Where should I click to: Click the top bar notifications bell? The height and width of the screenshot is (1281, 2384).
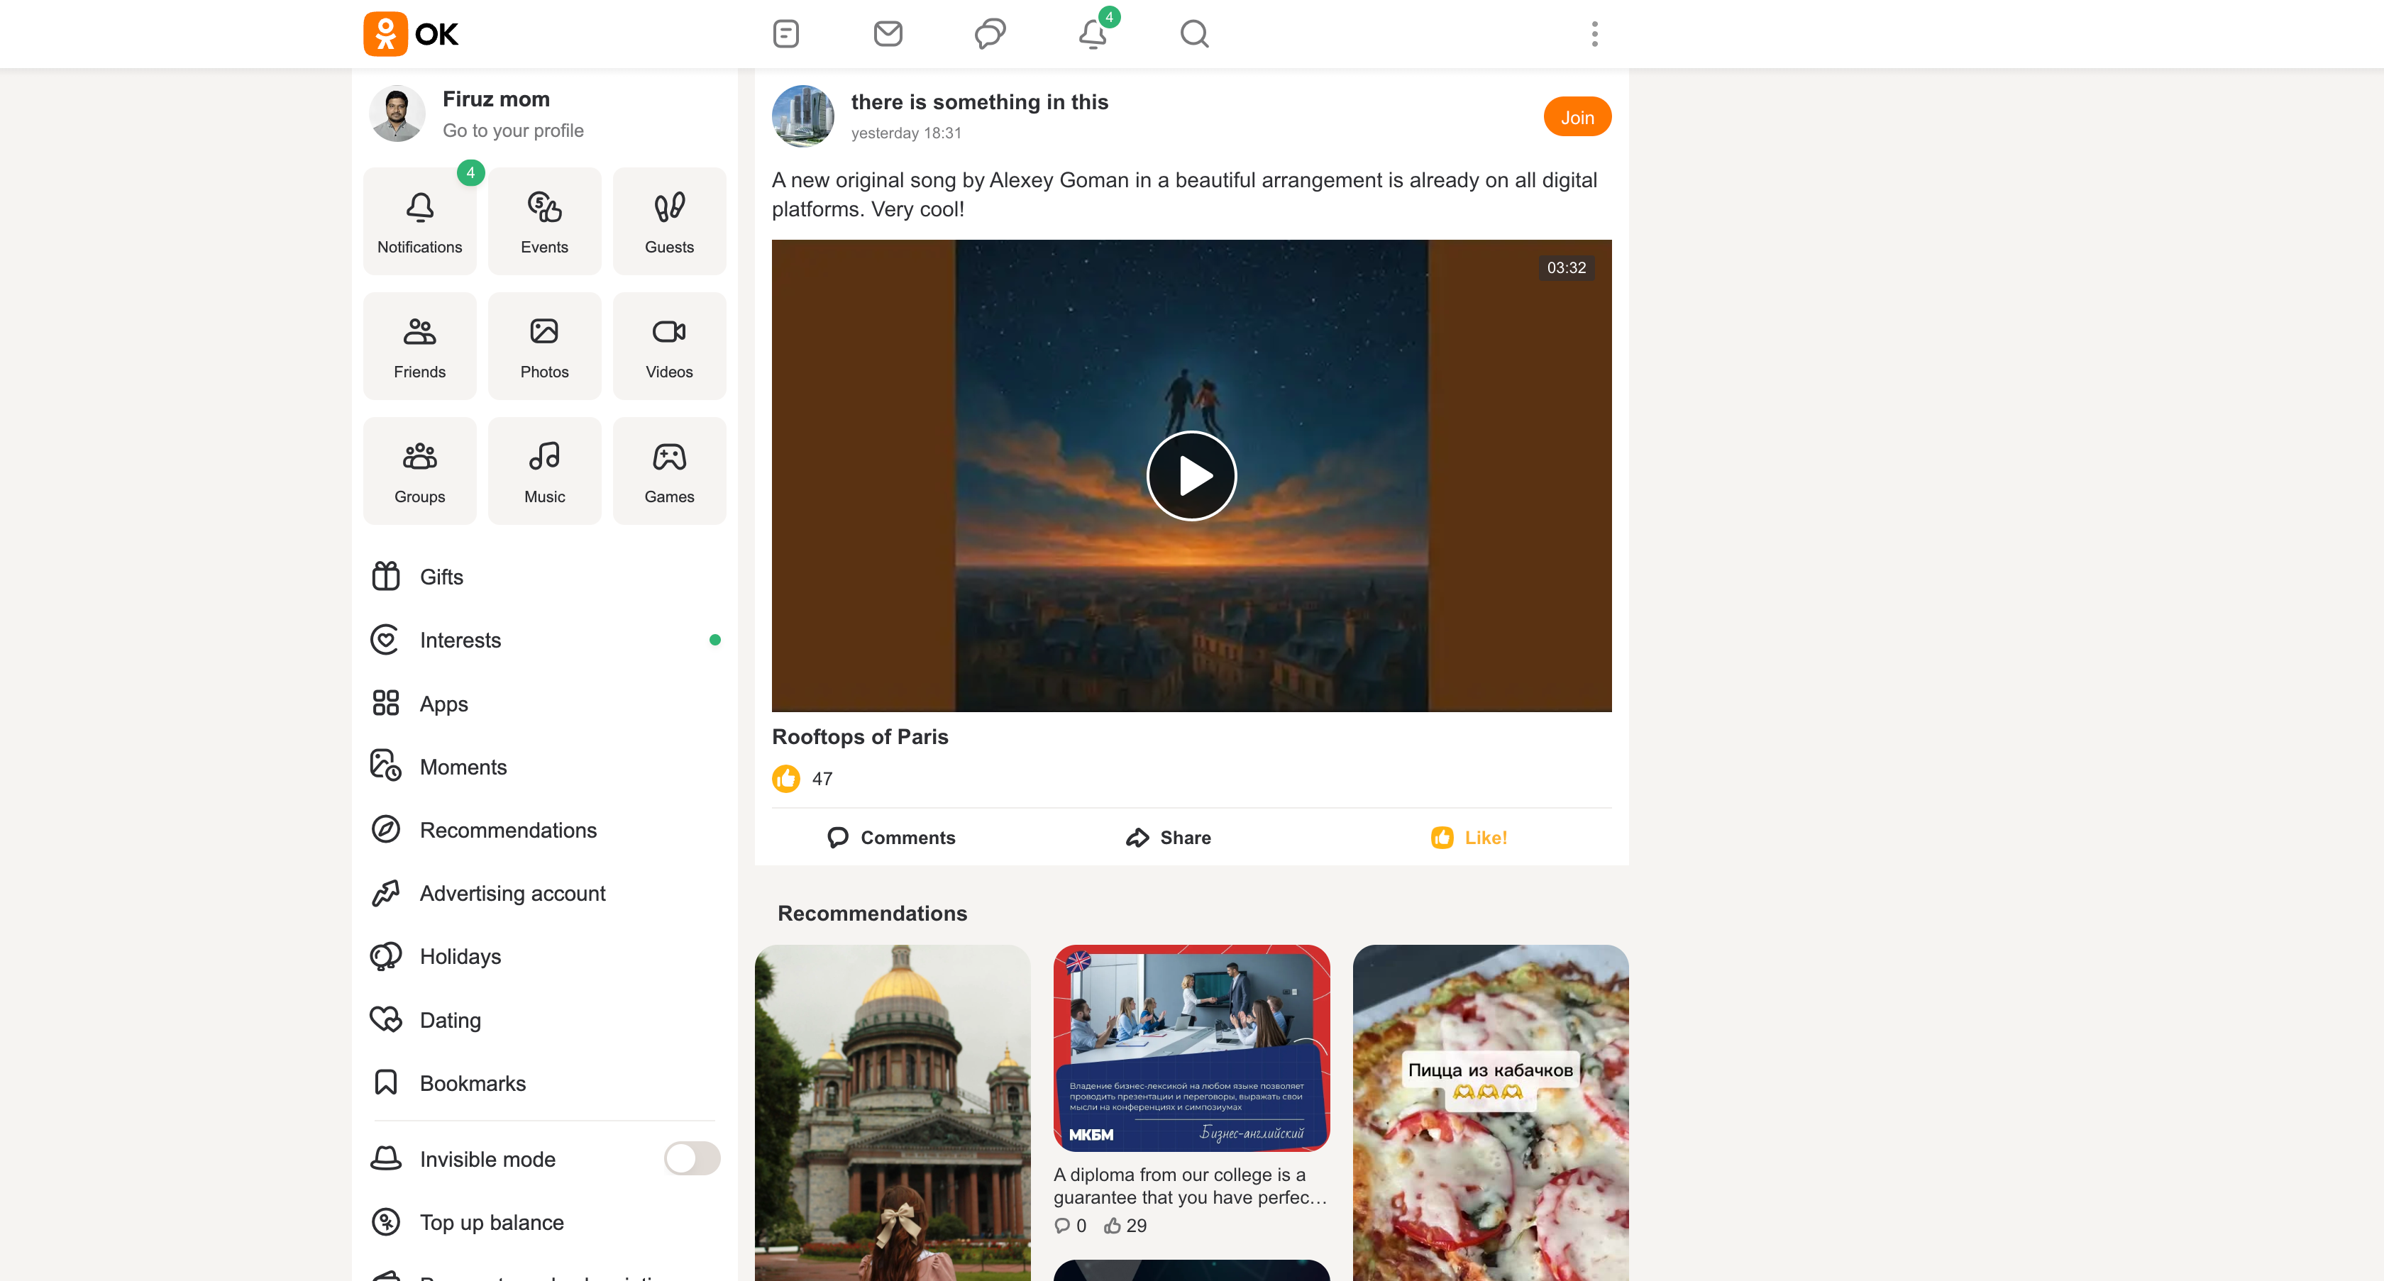coord(1092,34)
